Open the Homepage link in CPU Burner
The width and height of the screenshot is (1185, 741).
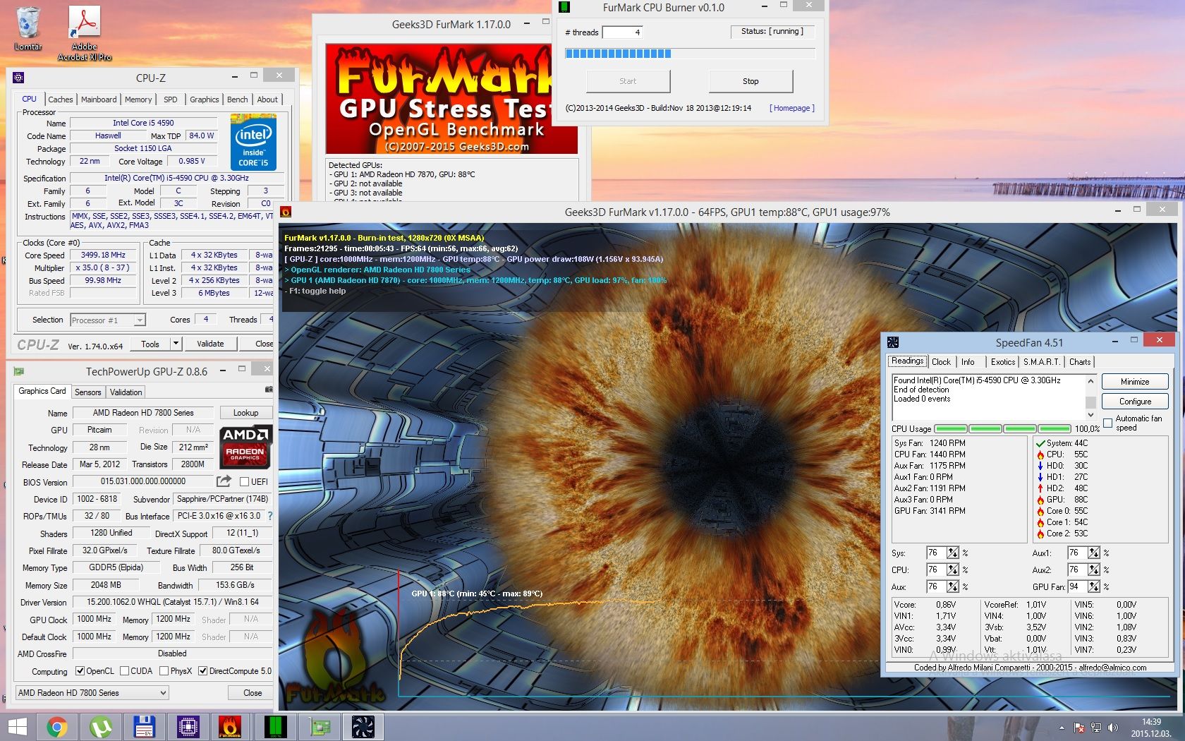[x=792, y=108]
